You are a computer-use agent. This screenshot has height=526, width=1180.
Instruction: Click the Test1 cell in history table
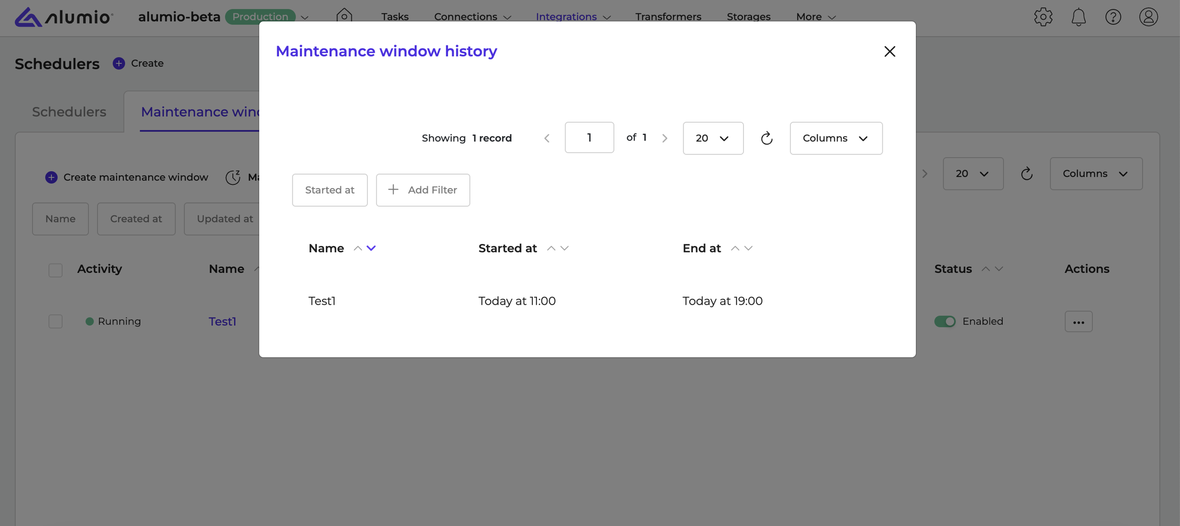pyautogui.click(x=322, y=301)
